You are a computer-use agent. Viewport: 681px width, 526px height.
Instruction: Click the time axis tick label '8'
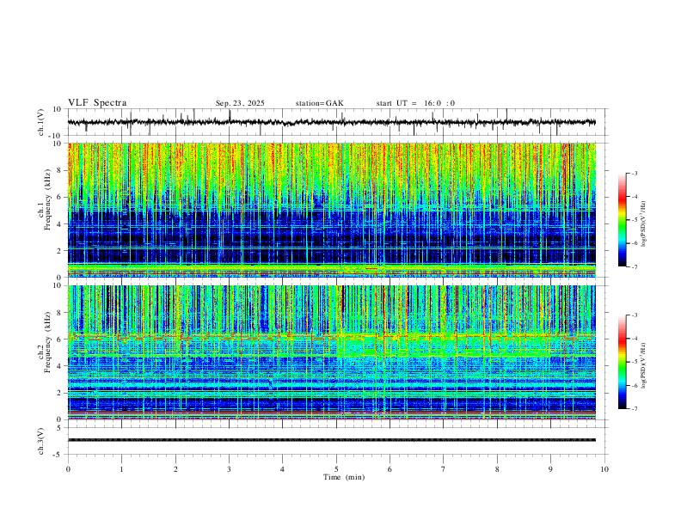click(497, 469)
